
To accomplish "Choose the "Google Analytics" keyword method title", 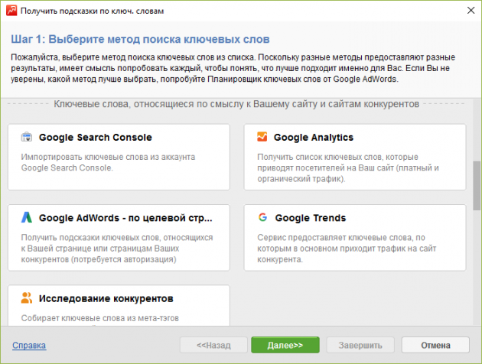I will tap(314, 138).
